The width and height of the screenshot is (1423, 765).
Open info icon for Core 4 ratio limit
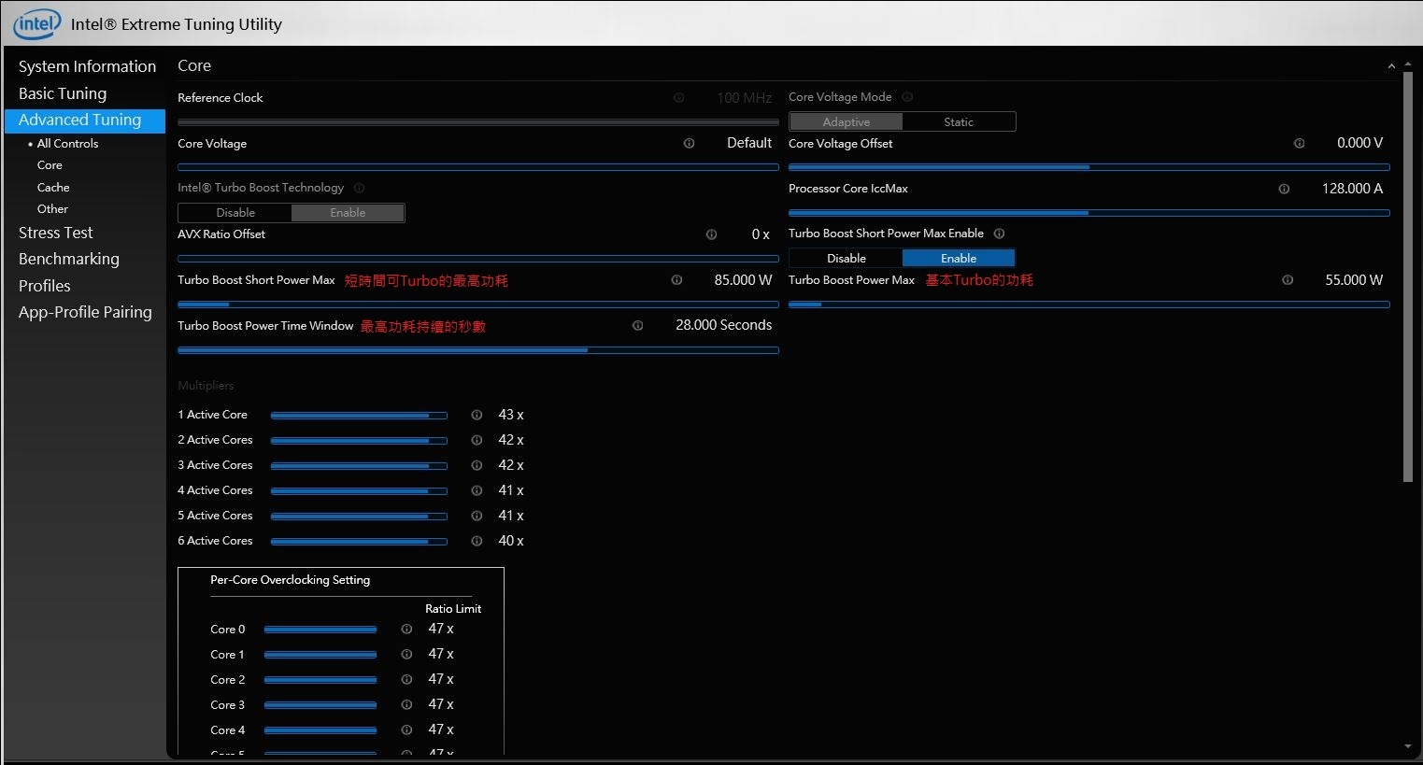[x=406, y=730]
